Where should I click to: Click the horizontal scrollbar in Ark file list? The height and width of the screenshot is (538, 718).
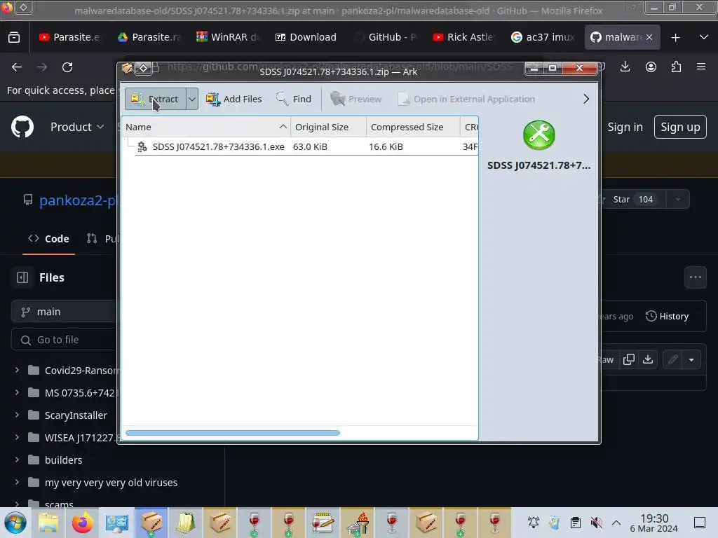coord(233,433)
